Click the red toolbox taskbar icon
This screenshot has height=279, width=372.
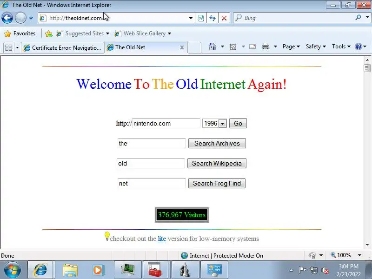pyautogui.click(x=155, y=270)
